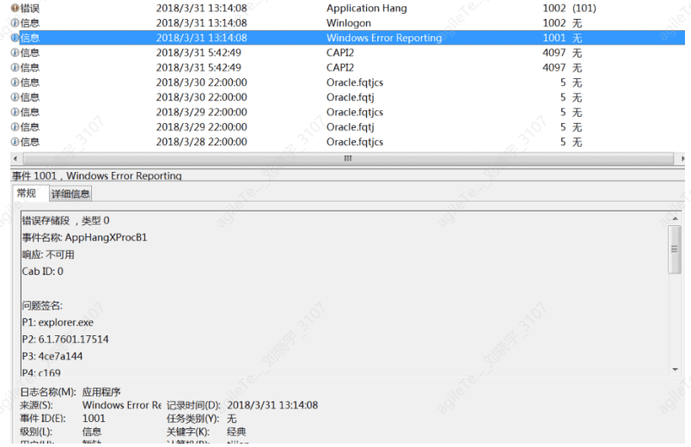Click info icon of 2018/3/29 Oracle.fqtjcs event
The image size is (691, 447).
15,112
